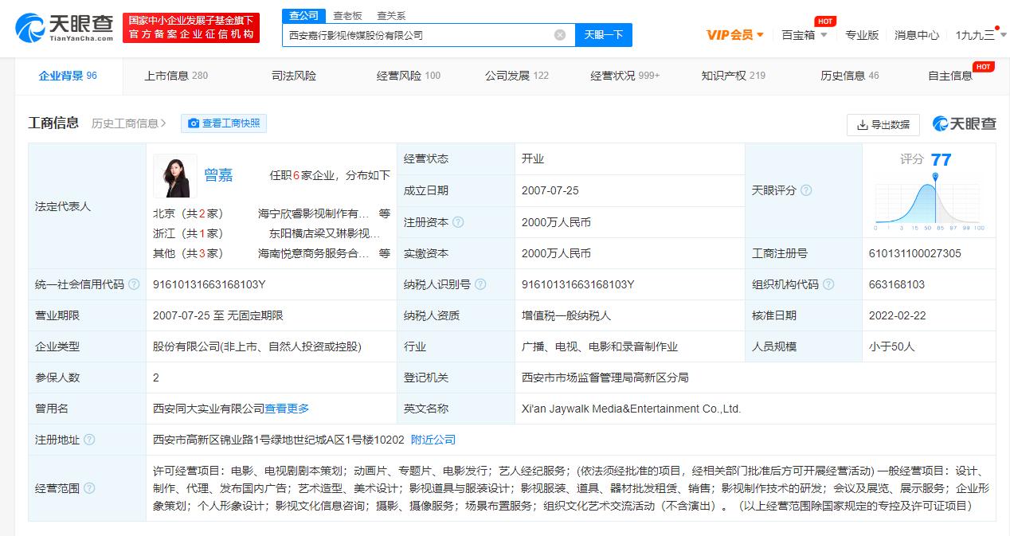This screenshot has height=536, width=1010.
Task: Expand the 百宝箱 dropdown menu
Action: pyautogui.click(x=804, y=35)
